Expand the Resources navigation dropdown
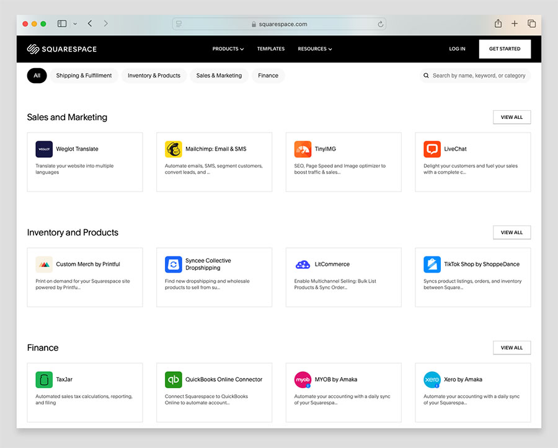Viewport: 558px width, 448px height. click(314, 49)
